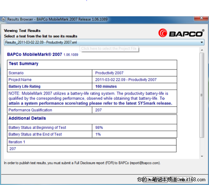Click the Full Disclosure report notice text
209x185 pixels.
[82, 163]
